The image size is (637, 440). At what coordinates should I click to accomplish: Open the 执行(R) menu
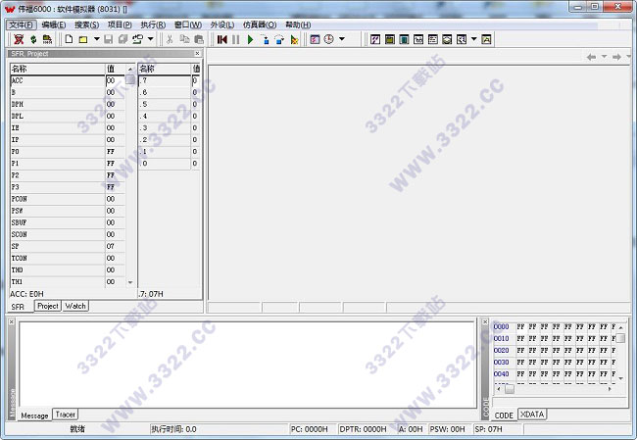click(x=153, y=24)
